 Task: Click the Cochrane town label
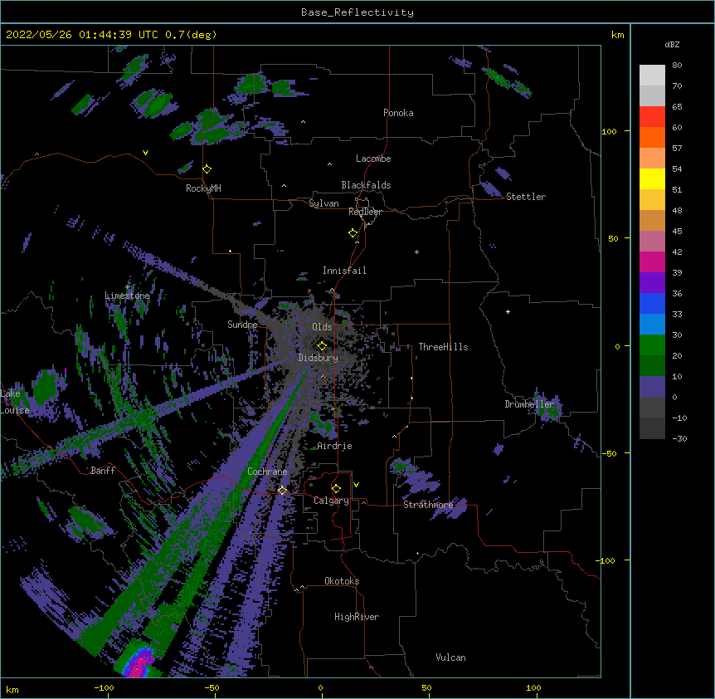coord(267,472)
